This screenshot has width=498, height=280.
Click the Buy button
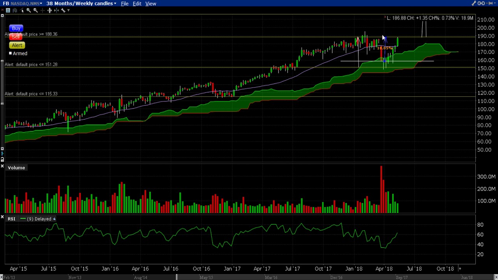point(16,28)
